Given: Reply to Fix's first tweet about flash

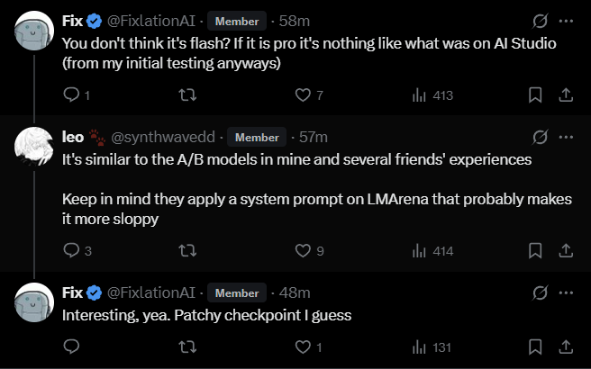Looking at the screenshot, I should 71,94.
